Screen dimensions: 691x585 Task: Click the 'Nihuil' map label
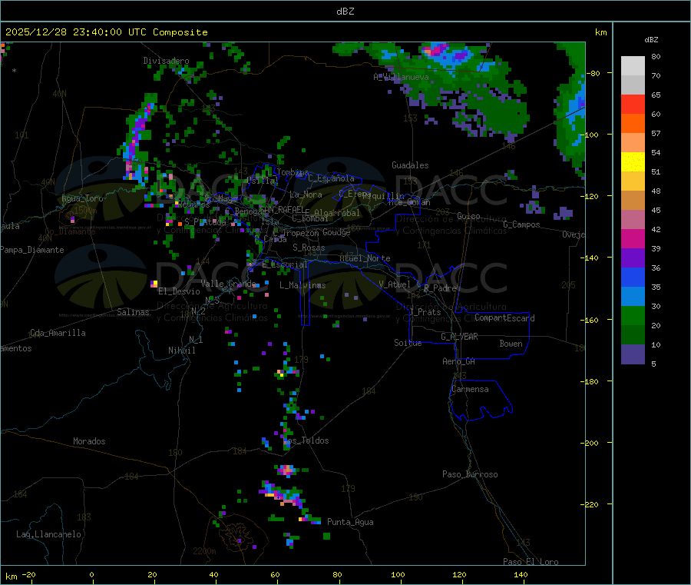[x=182, y=351]
